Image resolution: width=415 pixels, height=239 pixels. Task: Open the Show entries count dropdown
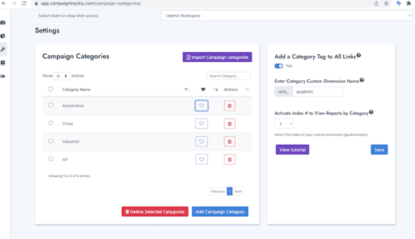coord(62,76)
